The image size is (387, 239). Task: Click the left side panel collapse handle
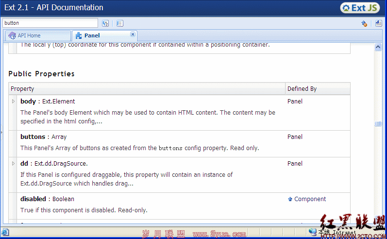(x=1, y=132)
